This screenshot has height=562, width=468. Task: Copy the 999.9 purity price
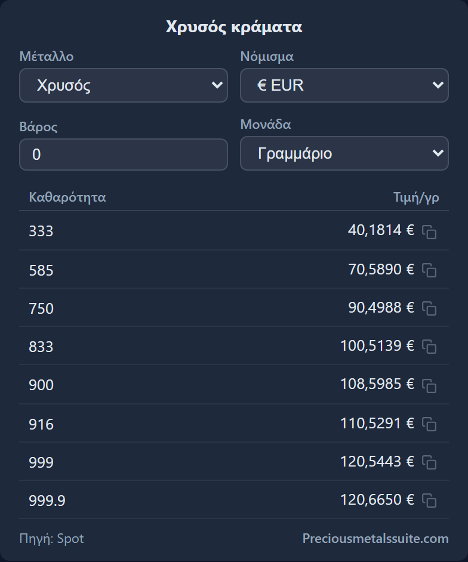coord(429,501)
